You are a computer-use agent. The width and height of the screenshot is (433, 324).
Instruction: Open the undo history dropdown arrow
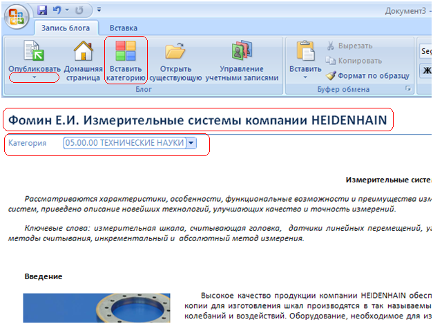[x=67, y=10]
